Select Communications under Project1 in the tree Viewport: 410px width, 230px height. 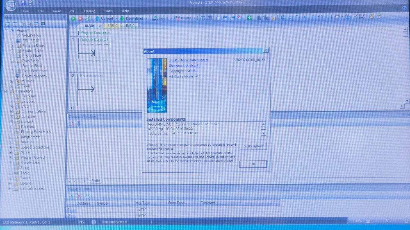34,76
